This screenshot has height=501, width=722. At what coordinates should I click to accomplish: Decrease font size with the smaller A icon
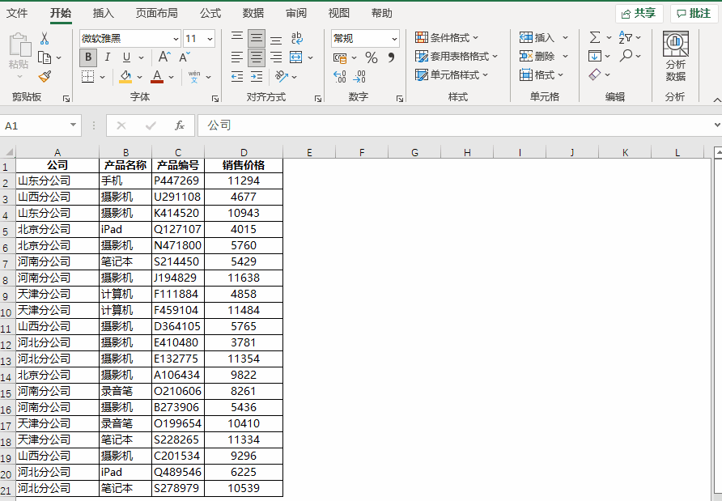(x=185, y=57)
